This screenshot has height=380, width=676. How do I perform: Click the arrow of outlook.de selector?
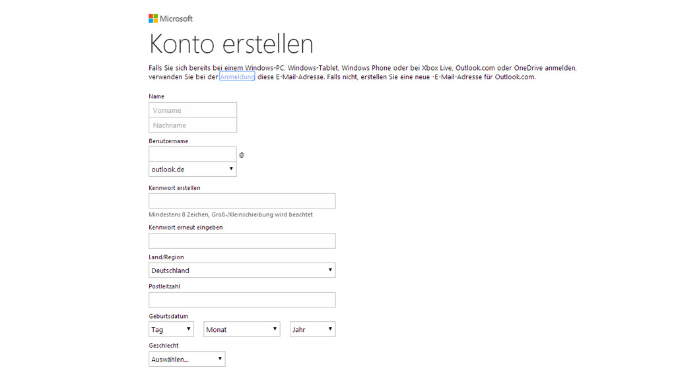coord(231,169)
